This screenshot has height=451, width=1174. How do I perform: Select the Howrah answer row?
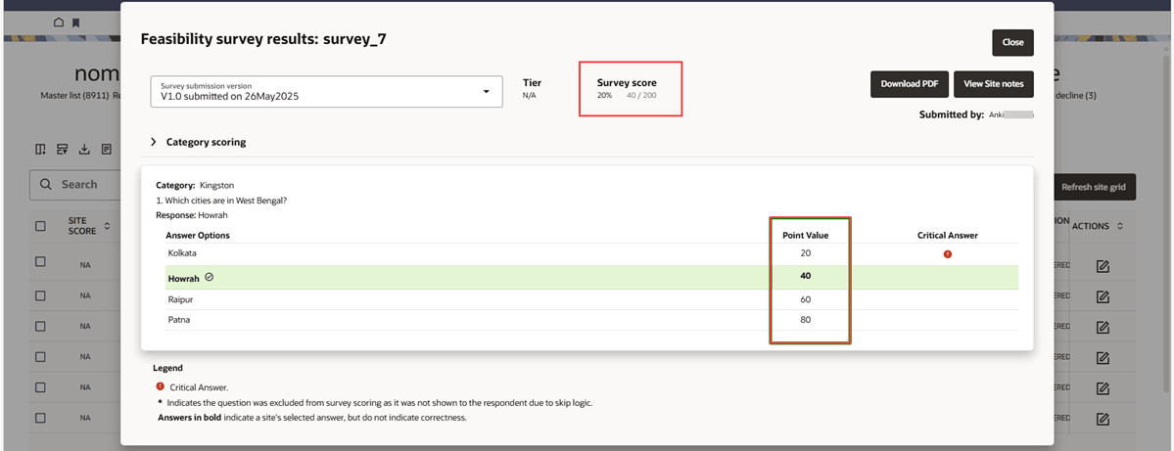tap(591, 277)
